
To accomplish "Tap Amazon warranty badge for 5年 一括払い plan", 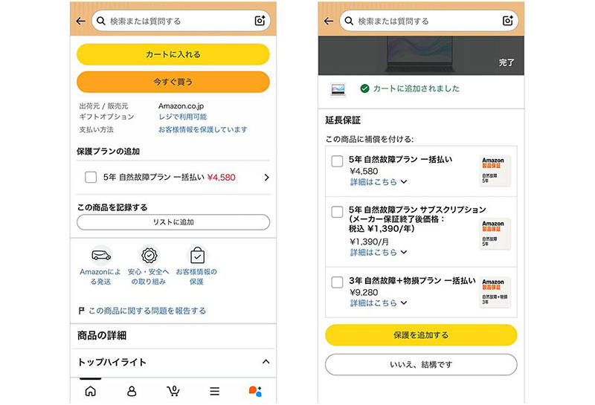I will (495, 170).
